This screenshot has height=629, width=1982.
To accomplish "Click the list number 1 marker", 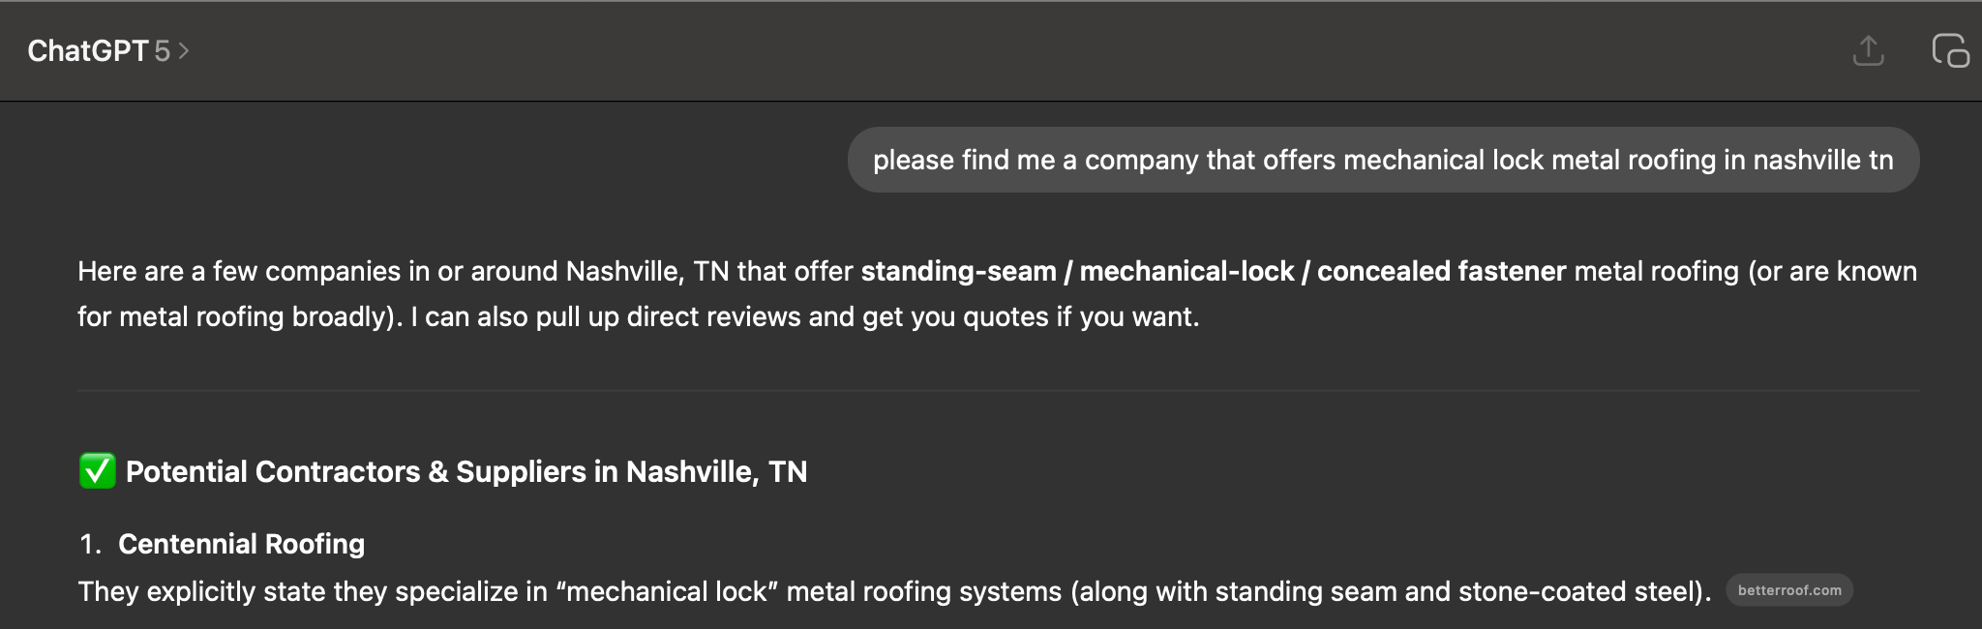I will click(90, 544).
